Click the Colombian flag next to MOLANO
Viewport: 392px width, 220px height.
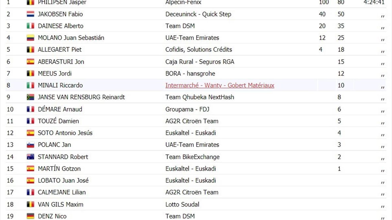tap(30, 38)
